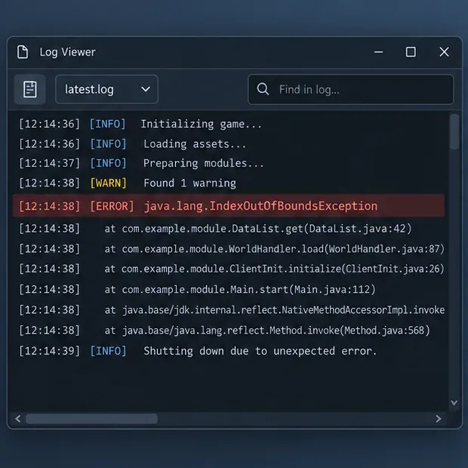468x468 pixels.
Task: Click the vertical scrollbar down arrow
Action: click(454, 403)
